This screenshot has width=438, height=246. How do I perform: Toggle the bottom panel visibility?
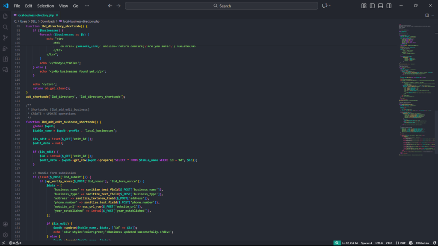pyautogui.click(x=380, y=6)
